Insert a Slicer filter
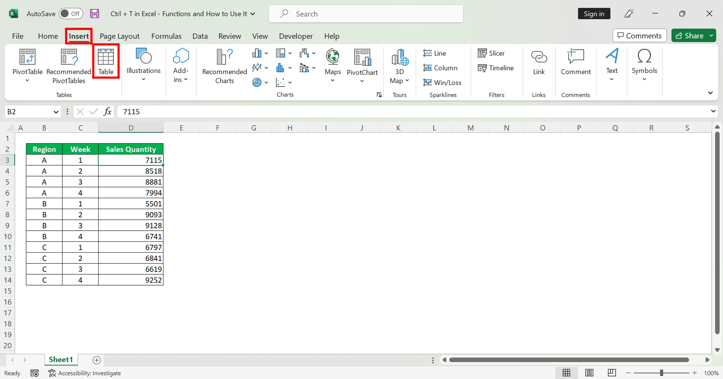 pos(491,53)
